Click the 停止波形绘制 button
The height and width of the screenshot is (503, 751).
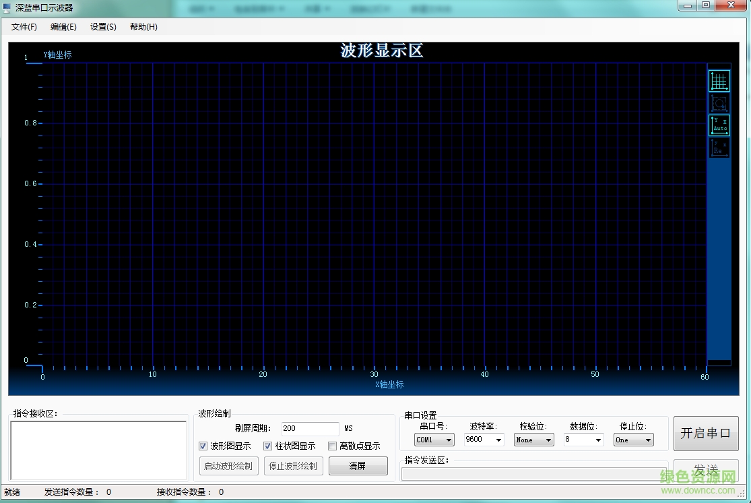pos(293,466)
